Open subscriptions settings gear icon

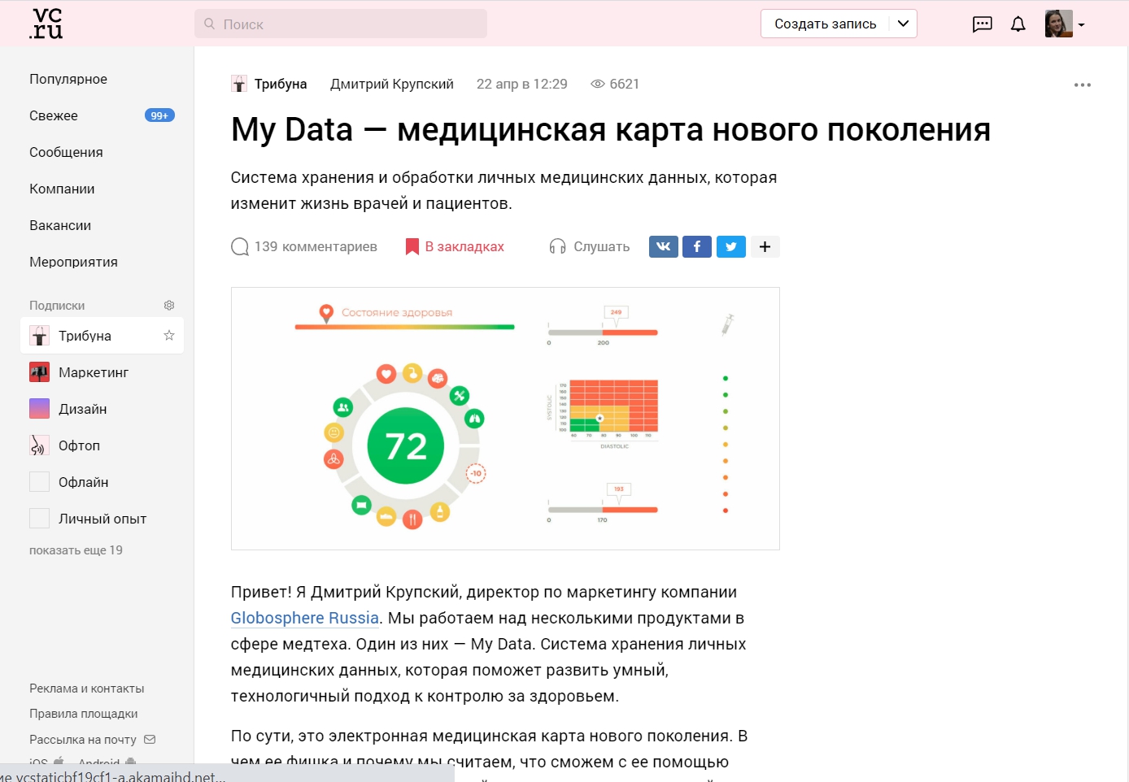tap(169, 306)
